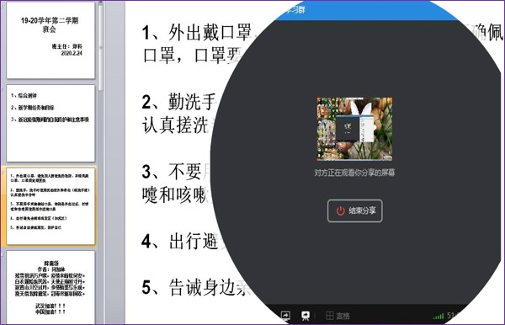The width and height of the screenshot is (505, 325).
Task: Select the highlighted slide 3 thumbnail
Action: point(50,206)
